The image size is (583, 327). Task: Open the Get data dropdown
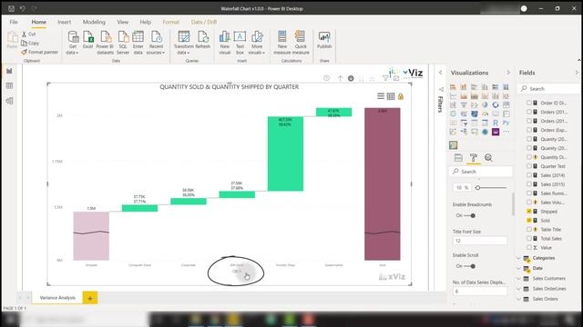coord(73,43)
